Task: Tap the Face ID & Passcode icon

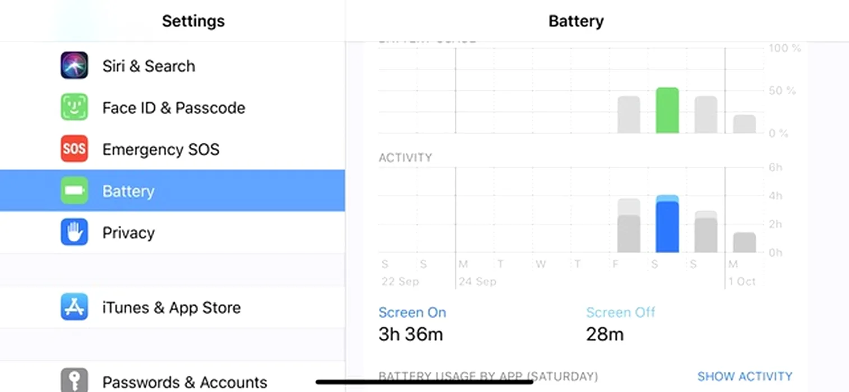Action: point(74,107)
